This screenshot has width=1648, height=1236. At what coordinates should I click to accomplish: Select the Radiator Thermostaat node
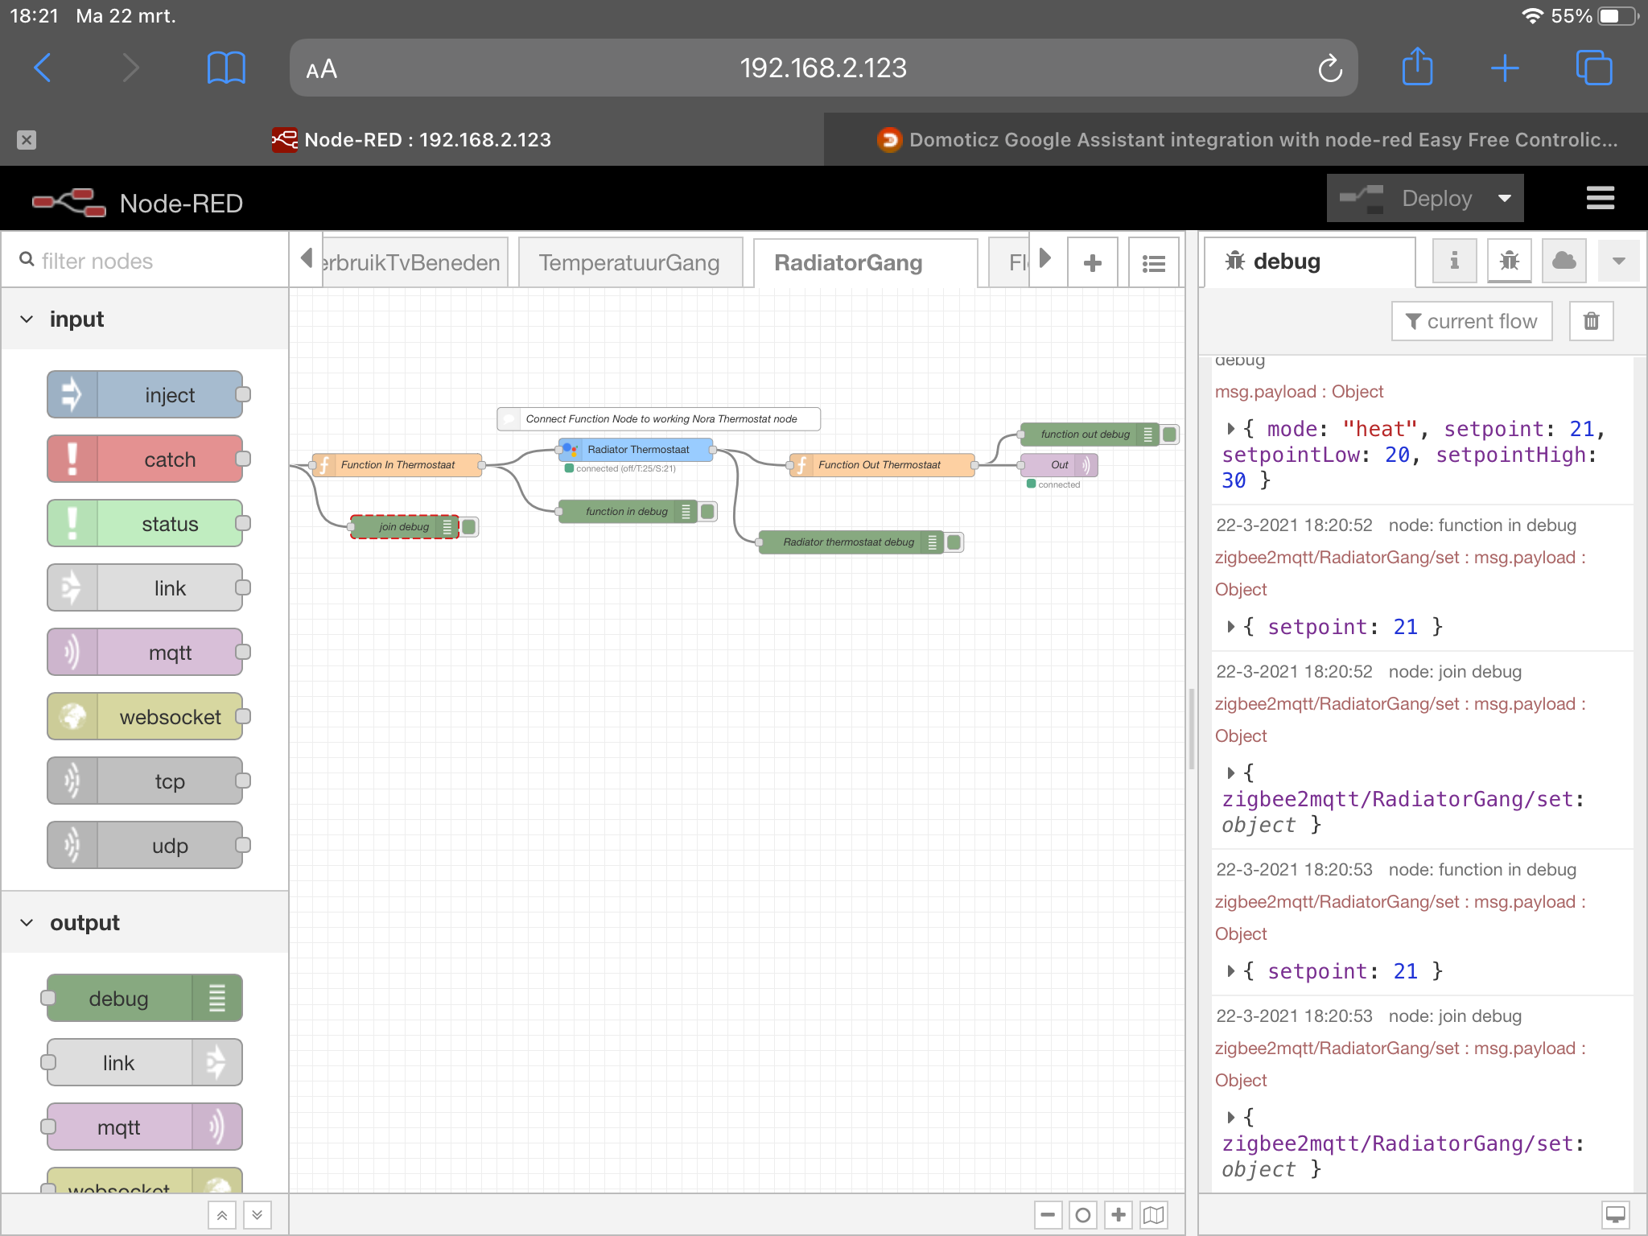click(x=637, y=450)
